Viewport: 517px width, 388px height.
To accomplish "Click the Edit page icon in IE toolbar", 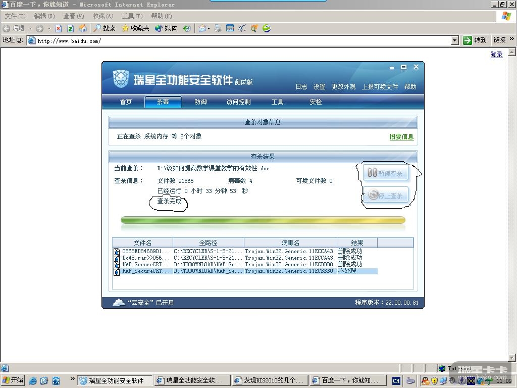I will (230, 28).
